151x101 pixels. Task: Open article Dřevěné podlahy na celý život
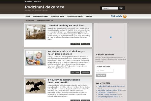[x=66, y=26]
